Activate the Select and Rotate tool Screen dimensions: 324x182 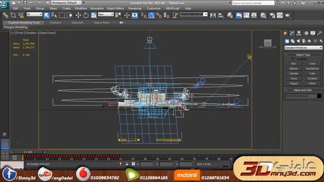[x=86, y=15]
